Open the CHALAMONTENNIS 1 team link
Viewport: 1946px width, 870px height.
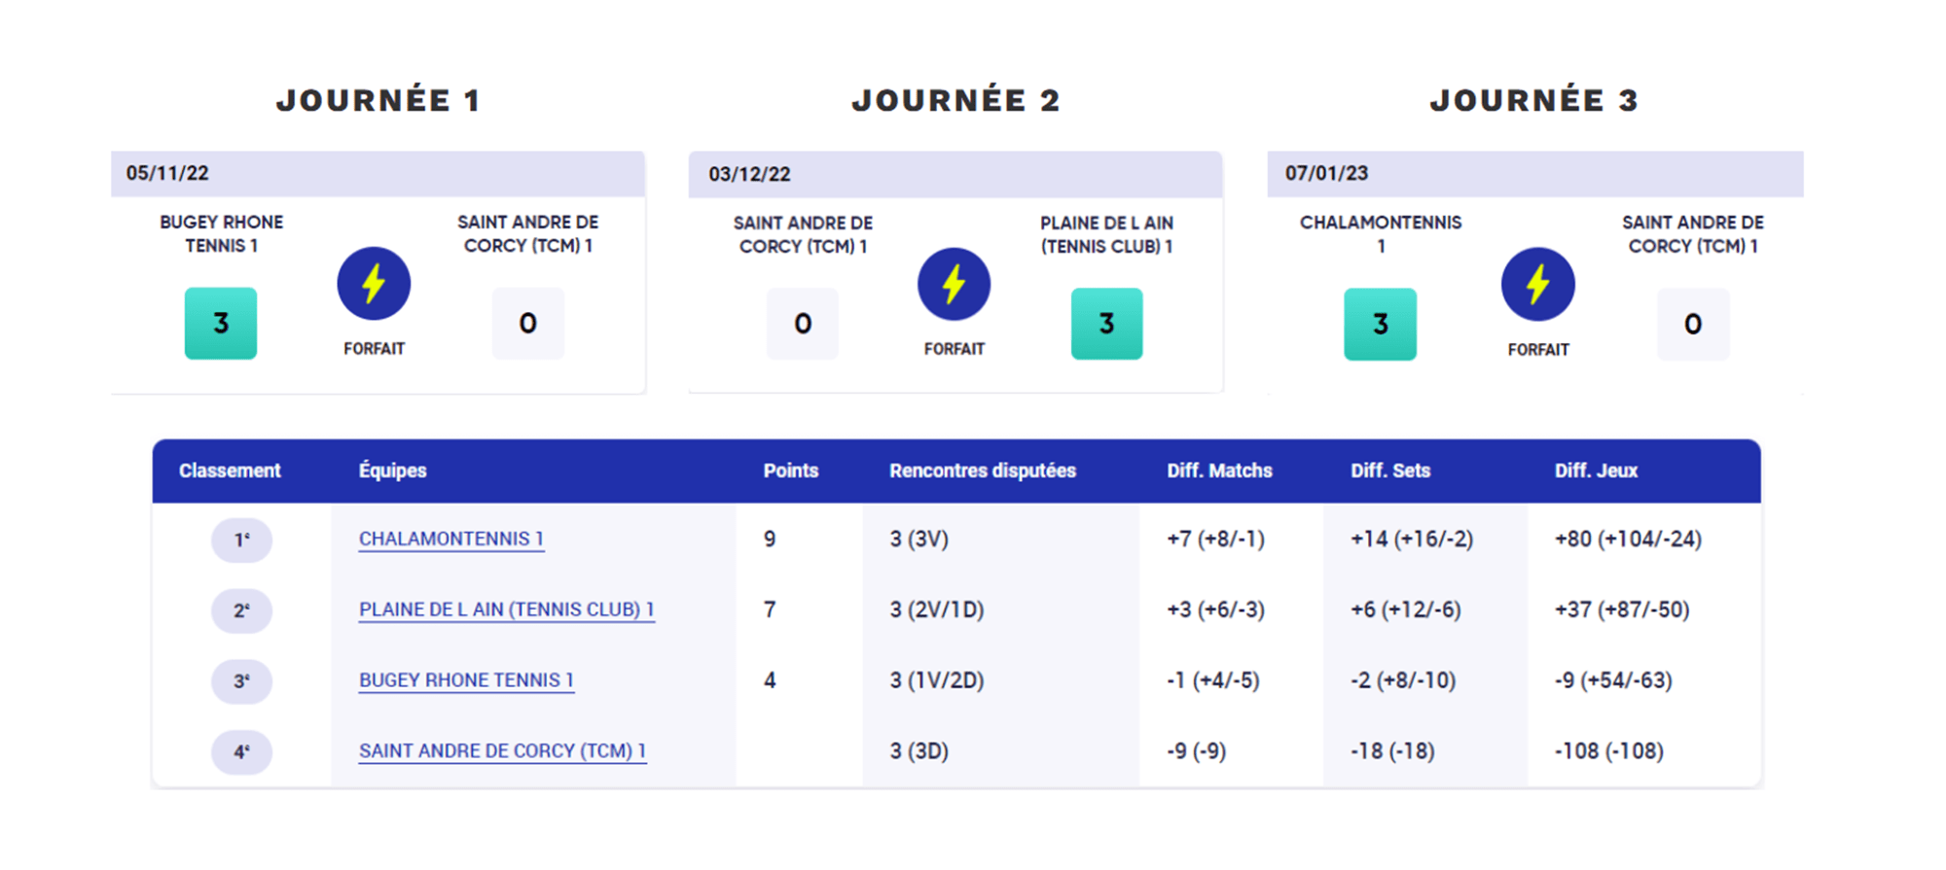coord(450,539)
